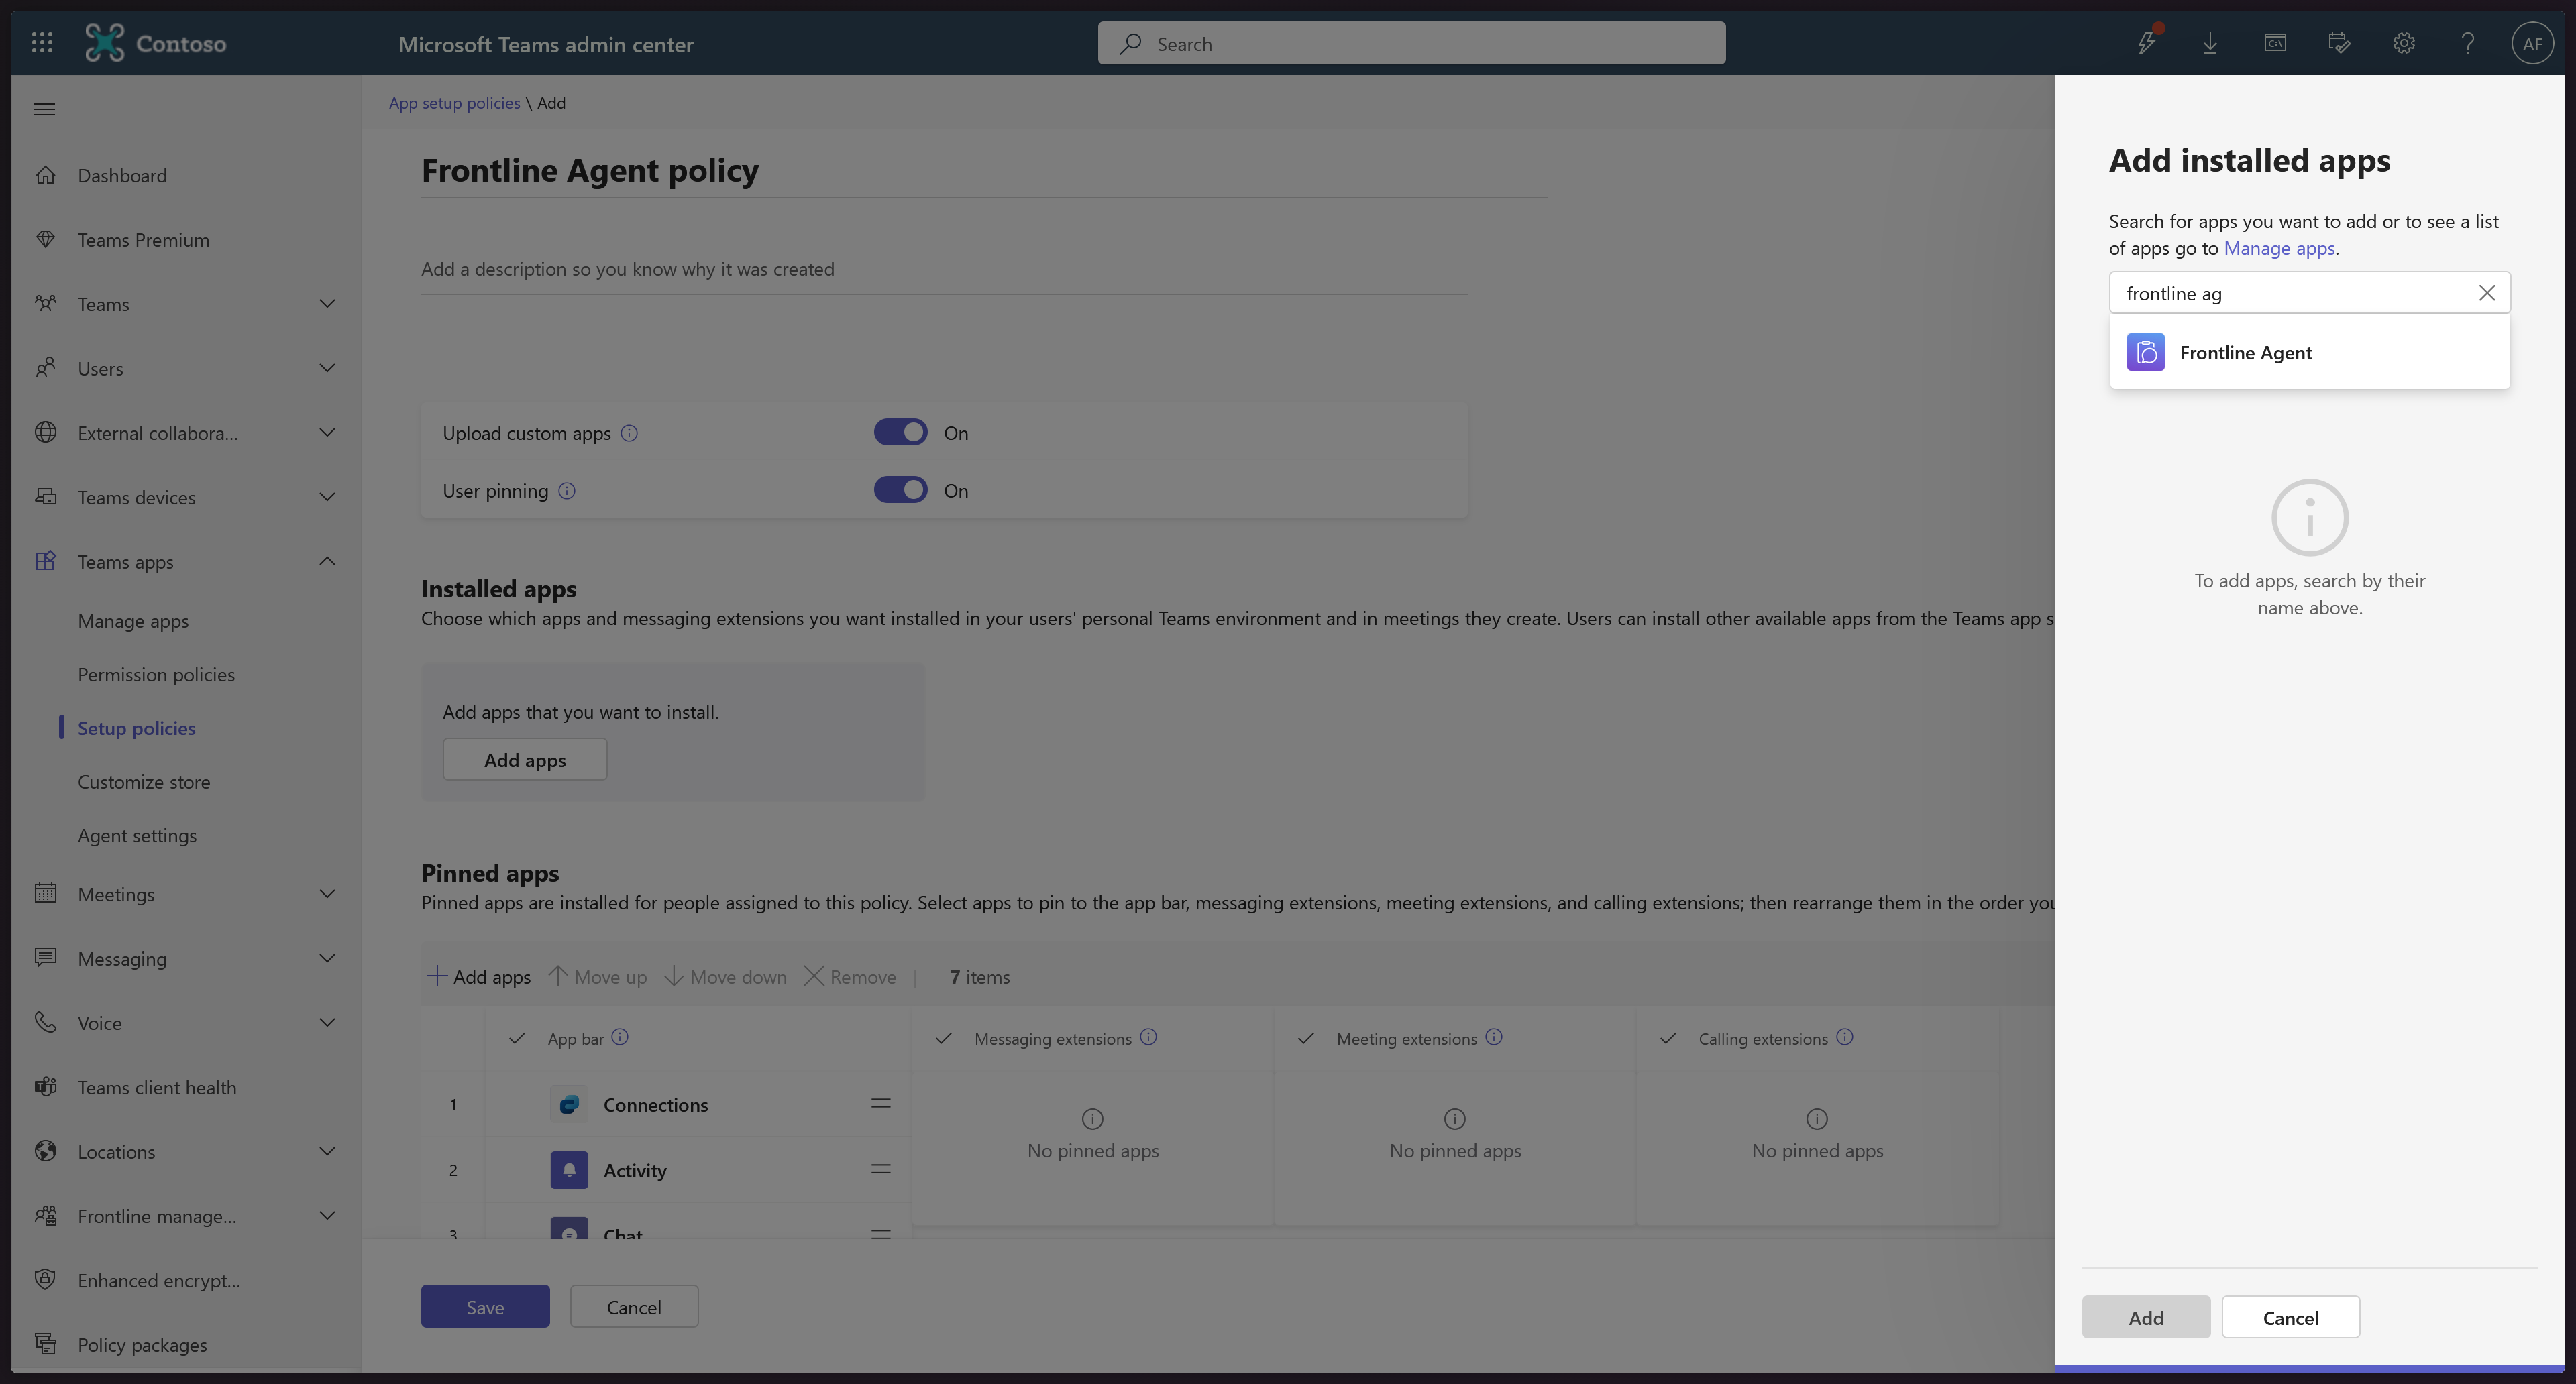The width and height of the screenshot is (2576, 1384).
Task: Click Cancel in Add installed apps panel
Action: 2290,1317
